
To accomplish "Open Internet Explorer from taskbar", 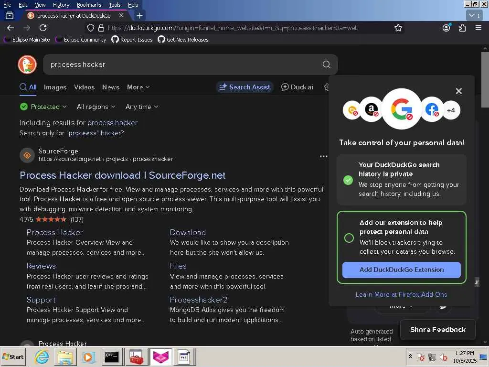I will [42, 356].
